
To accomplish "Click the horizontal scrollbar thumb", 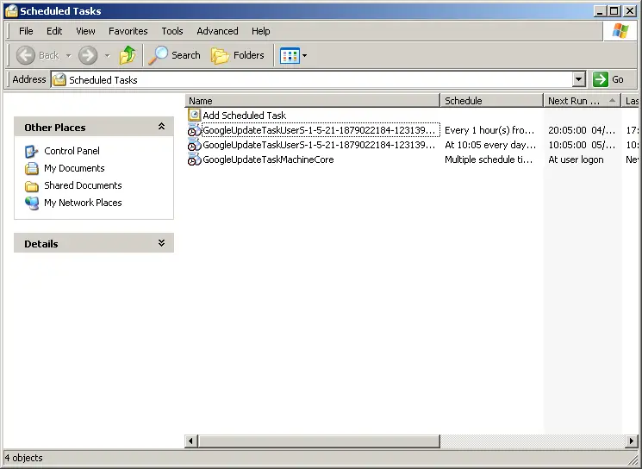I will point(319,441).
